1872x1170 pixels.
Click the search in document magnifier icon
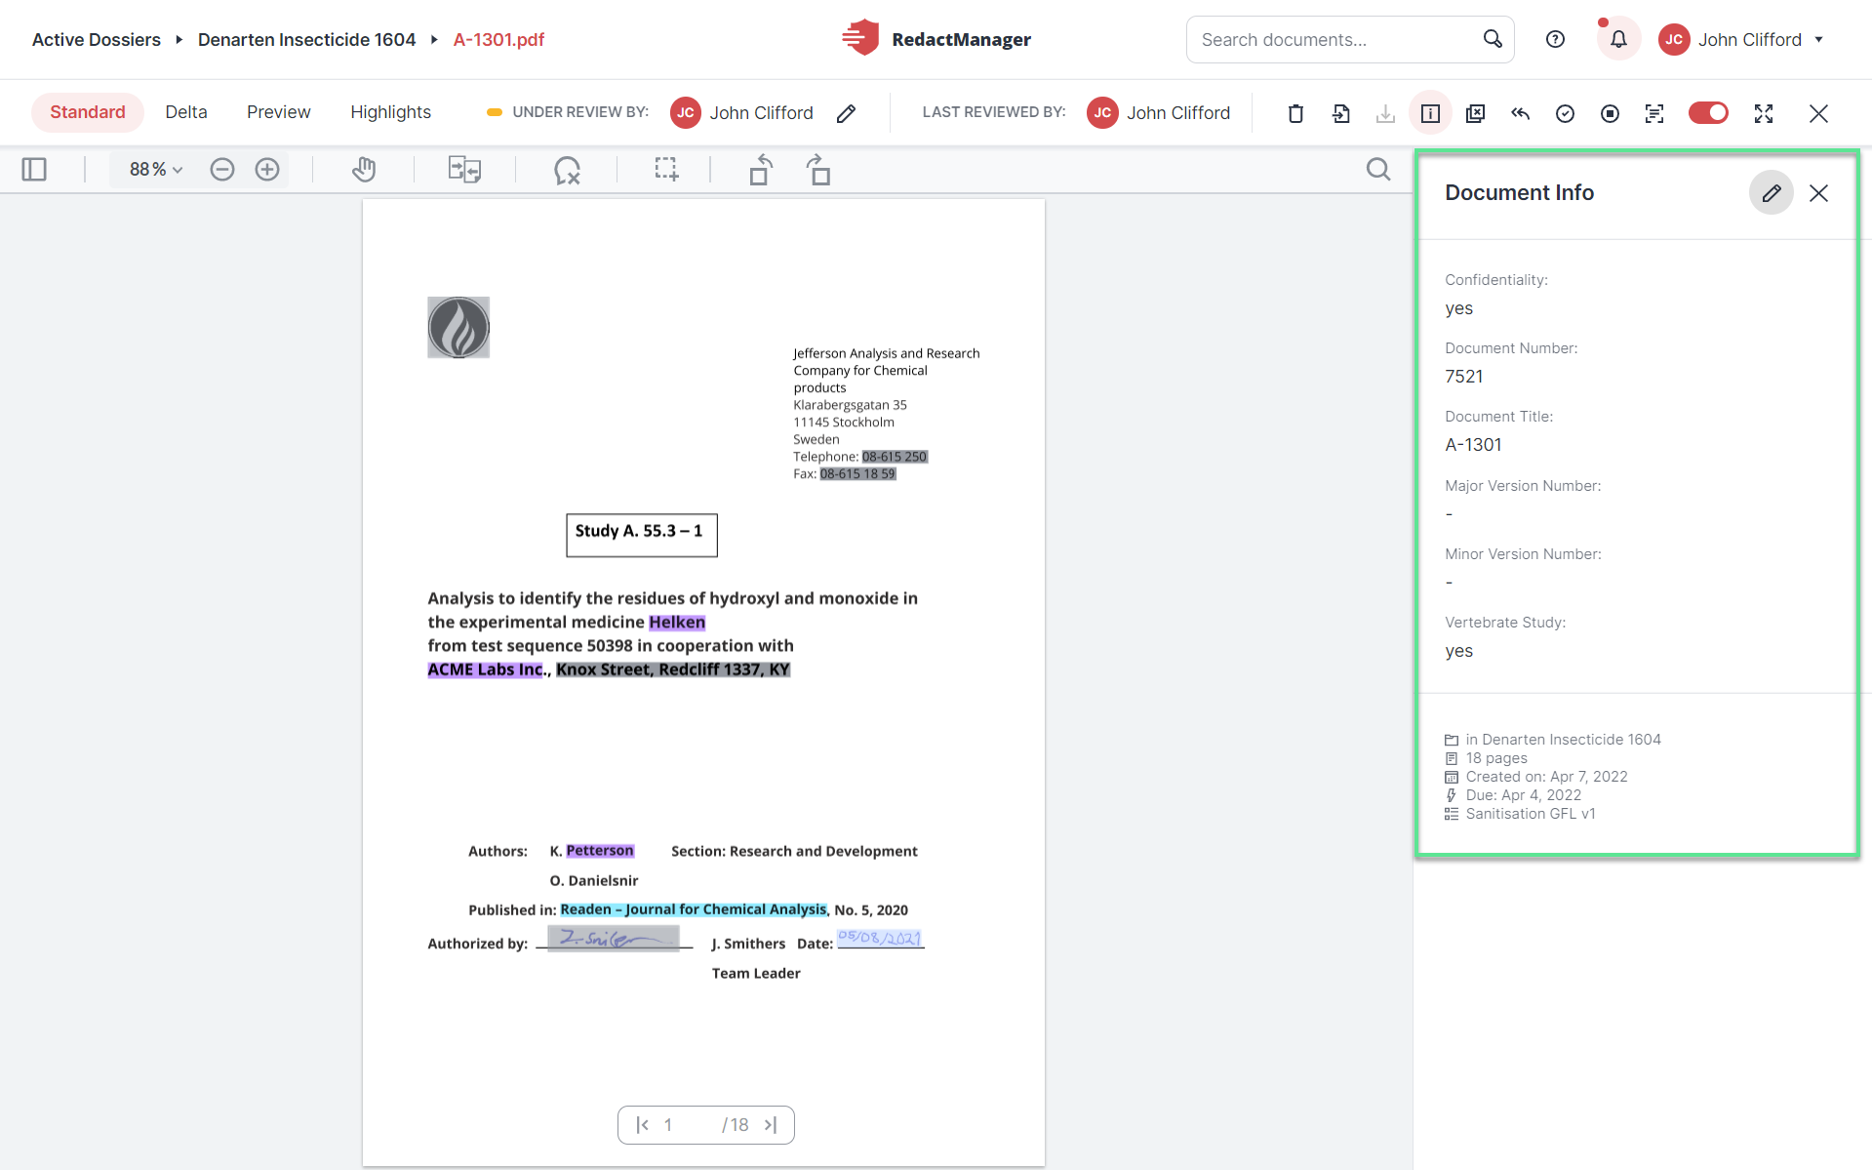click(x=1378, y=170)
